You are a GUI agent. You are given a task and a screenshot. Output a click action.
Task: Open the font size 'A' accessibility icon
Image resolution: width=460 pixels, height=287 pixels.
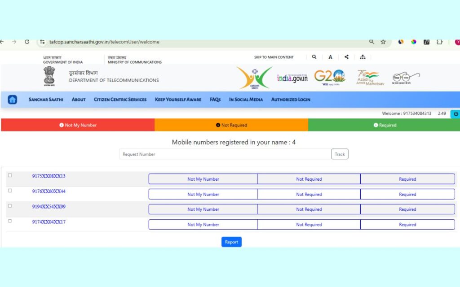[x=330, y=57]
